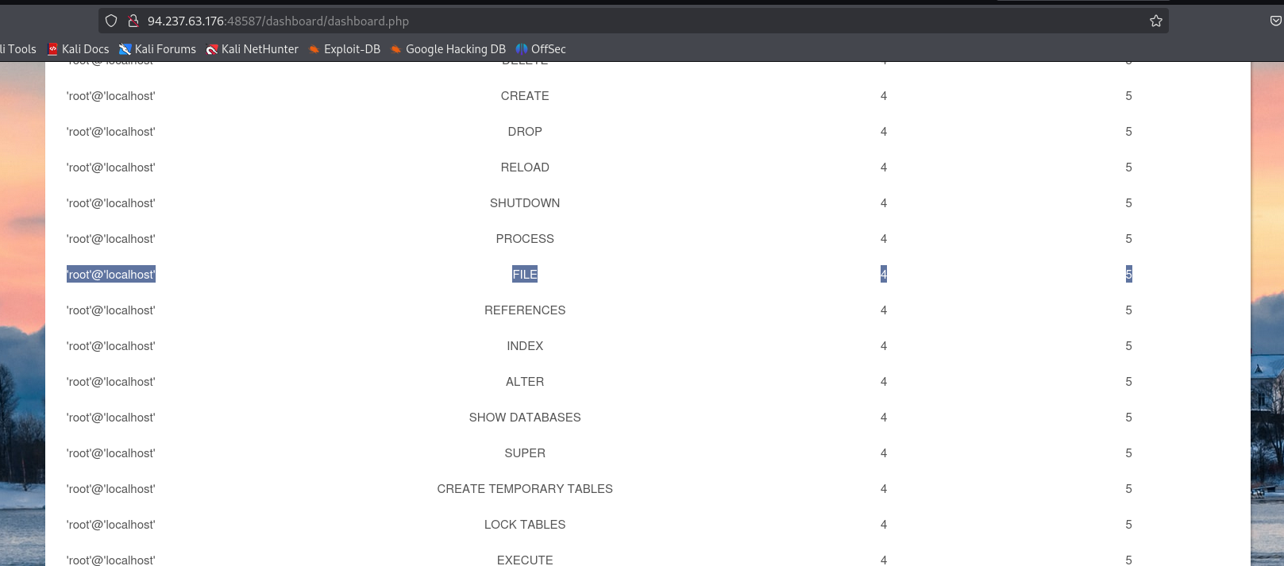Open the Pocket save icon
This screenshot has height=566, width=1284.
click(1275, 21)
